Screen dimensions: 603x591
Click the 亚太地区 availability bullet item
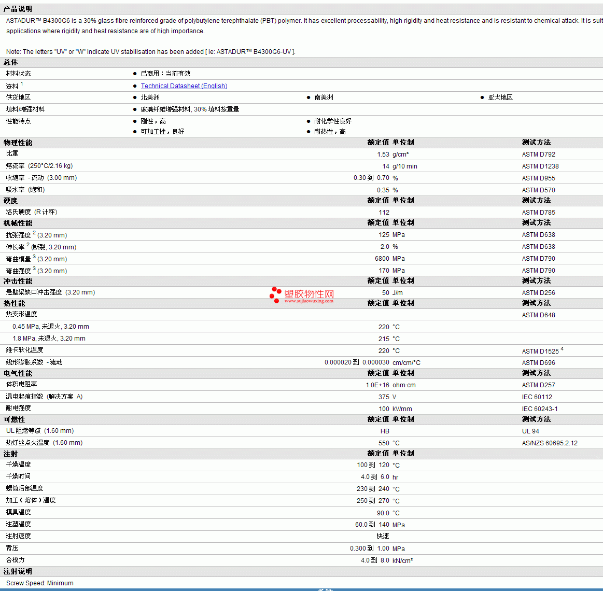coord(500,97)
